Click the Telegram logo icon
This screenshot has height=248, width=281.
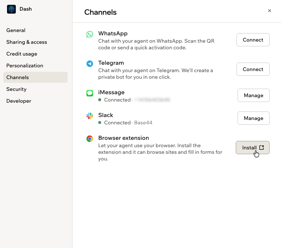pyautogui.click(x=90, y=64)
